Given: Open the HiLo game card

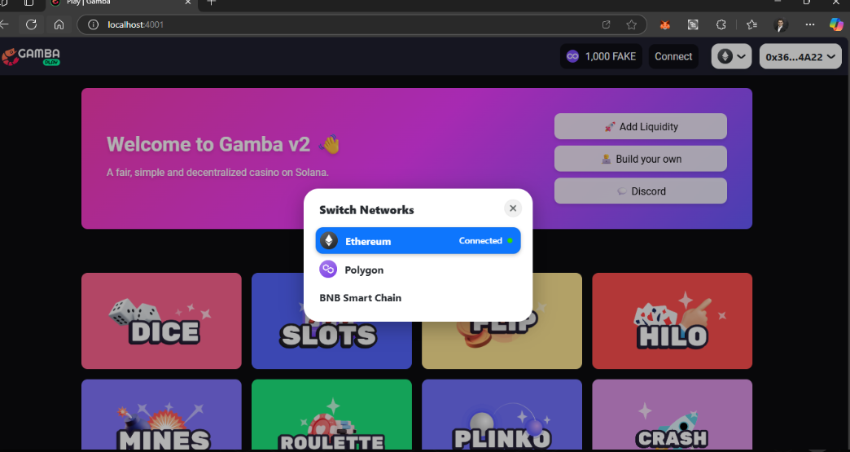Looking at the screenshot, I should (x=673, y=321).
